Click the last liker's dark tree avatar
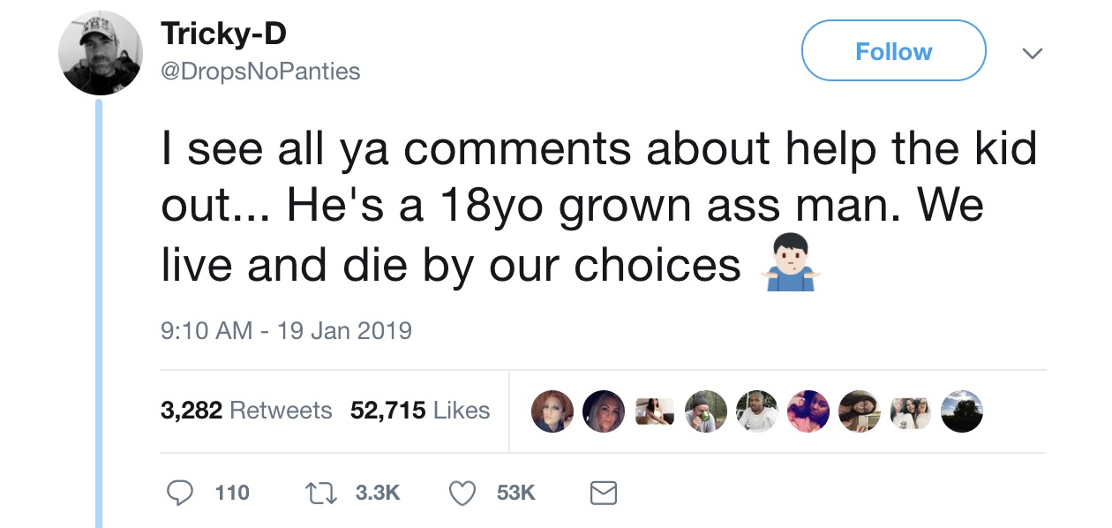Viewport: 1112px width, 528px height. (x=961, y=411)
